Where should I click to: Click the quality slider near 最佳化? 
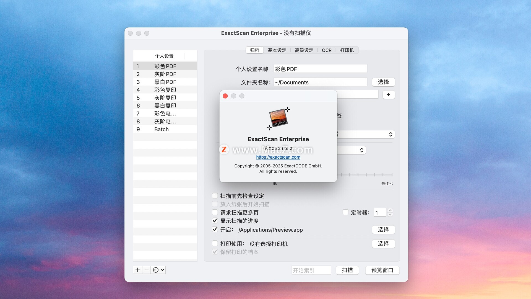click(392, 175)
